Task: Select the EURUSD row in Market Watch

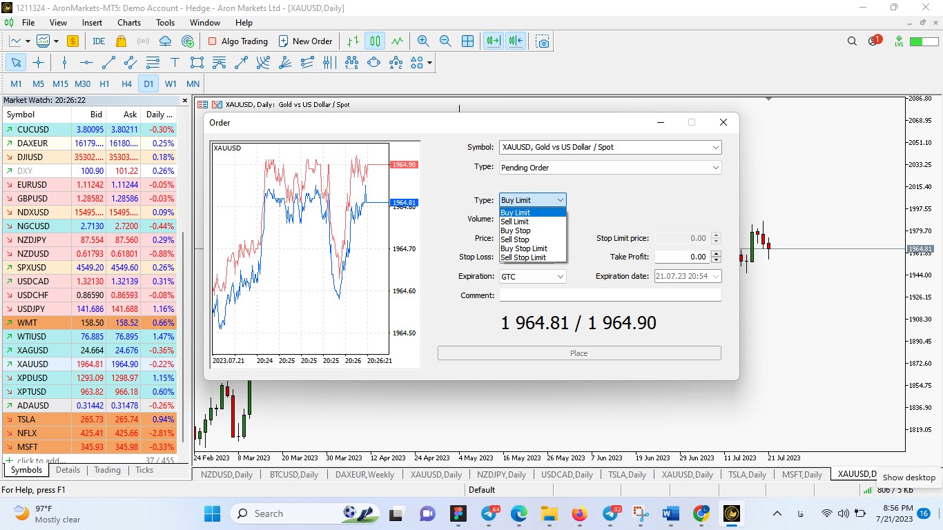Action: click(x=90, y=185)
